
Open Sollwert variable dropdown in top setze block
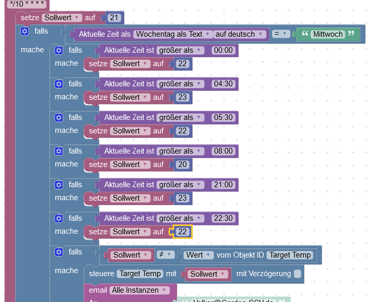click(x=62, y=18)
